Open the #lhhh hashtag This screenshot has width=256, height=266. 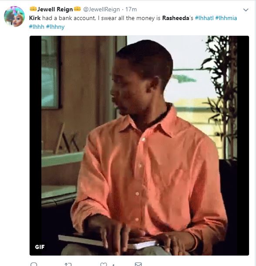(x=37, y=27)
